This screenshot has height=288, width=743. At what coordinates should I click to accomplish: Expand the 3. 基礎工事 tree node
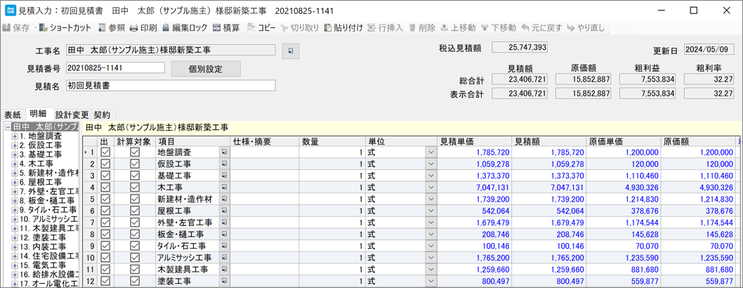(15, 155)
